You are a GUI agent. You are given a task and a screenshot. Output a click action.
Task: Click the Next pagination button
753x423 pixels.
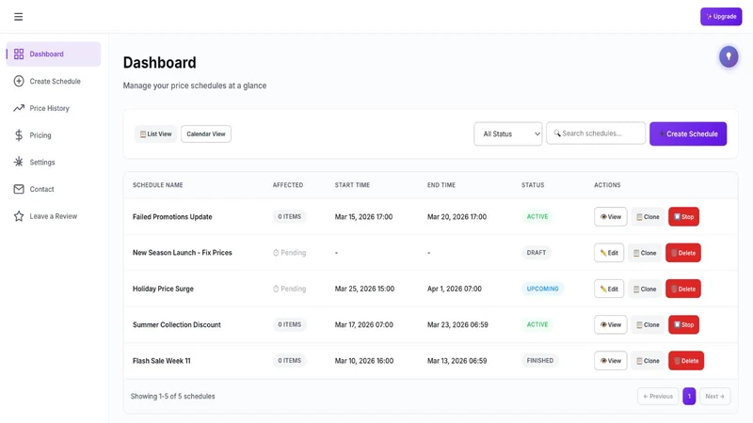click(715, 396)
